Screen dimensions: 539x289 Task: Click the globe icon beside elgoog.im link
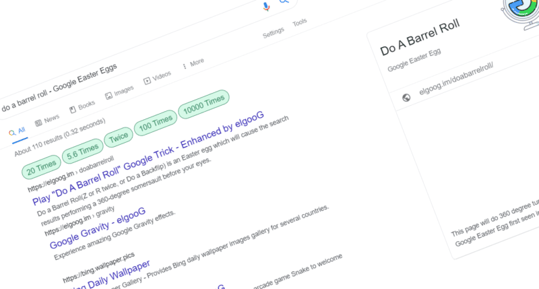click(406, 98)
